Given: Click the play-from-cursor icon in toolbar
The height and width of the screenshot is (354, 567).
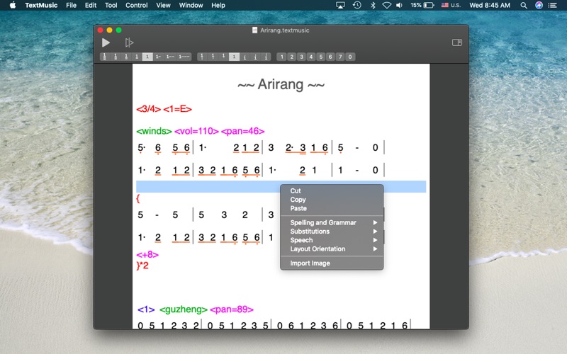Looking at the screenshot, I should (x=129, y=42).
